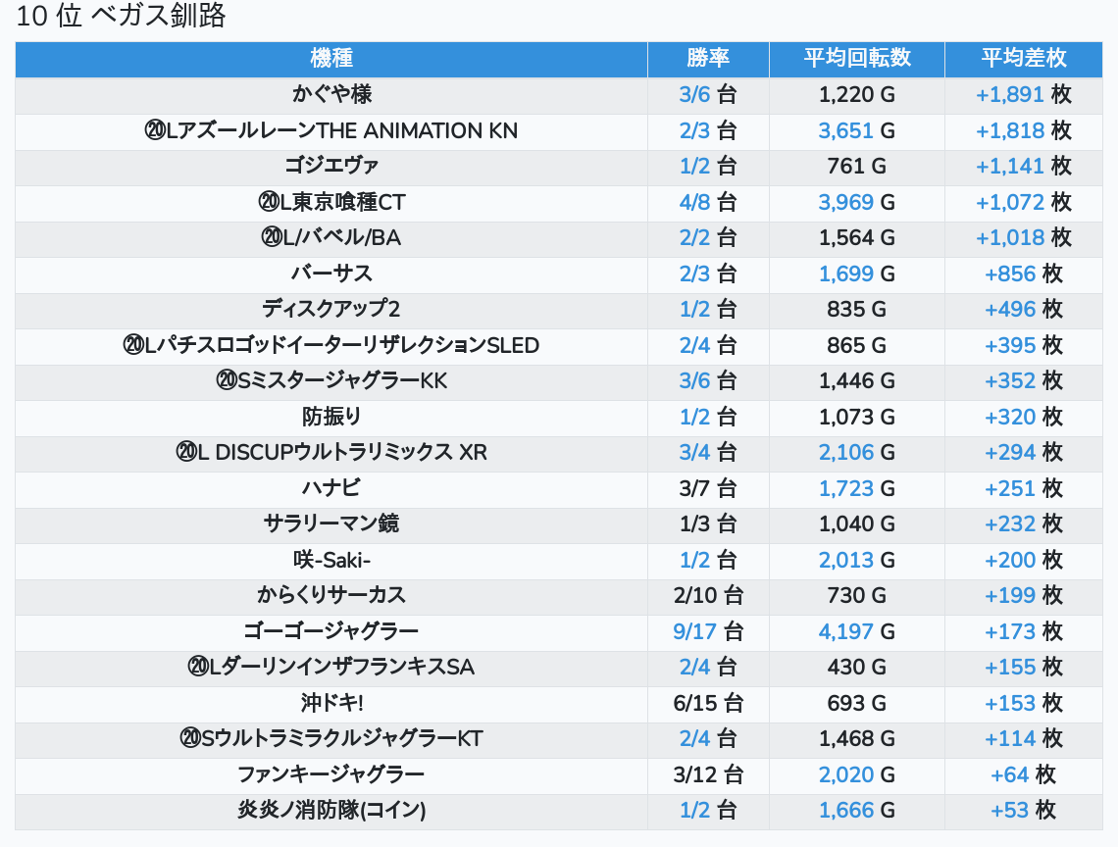Image resolution: width=1118 pixels, height=847 pixels.
Task: Click the 9/17 win rate link
Action: tap(694, 631)
